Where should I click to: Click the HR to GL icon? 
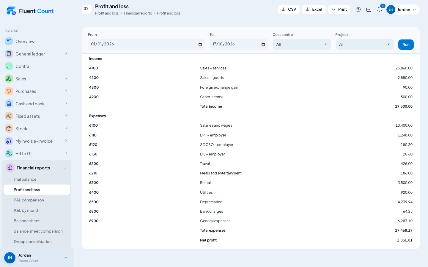pyautogui.click(x=9, y=153)
